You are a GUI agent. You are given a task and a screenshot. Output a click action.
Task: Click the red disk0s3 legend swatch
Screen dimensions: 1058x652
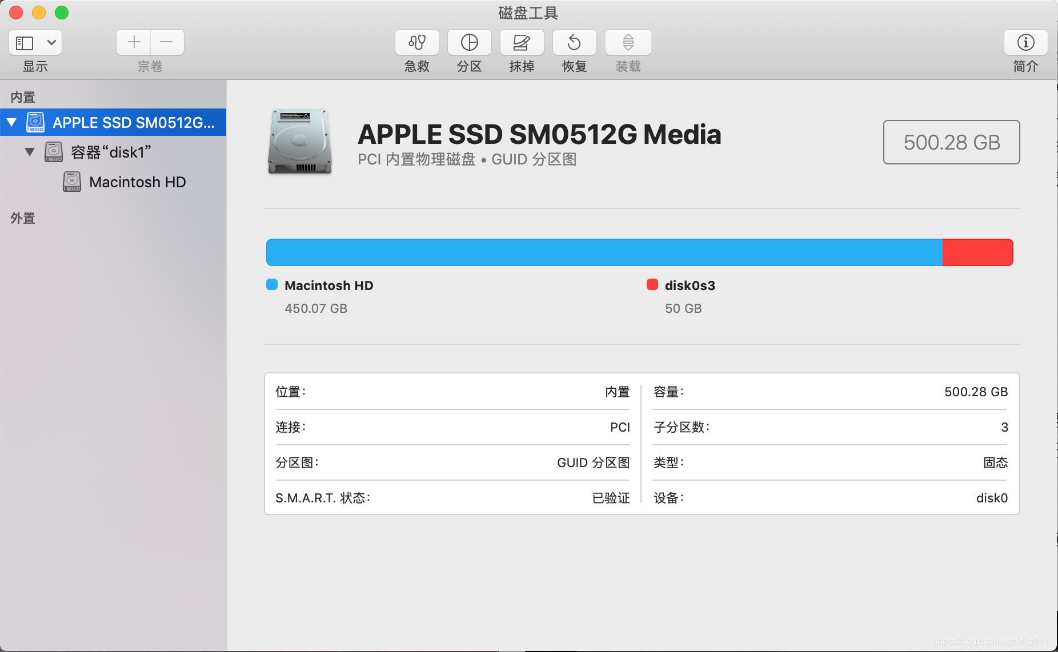point(652,284)
